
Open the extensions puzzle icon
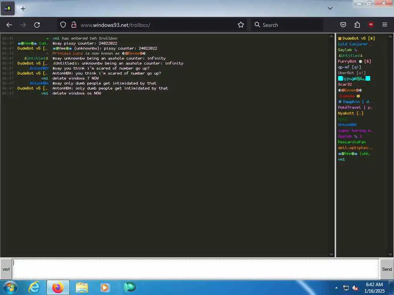357,25
